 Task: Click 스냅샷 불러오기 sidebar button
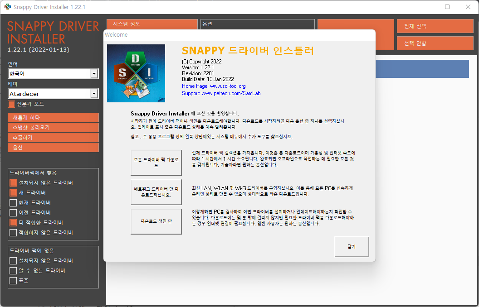pyautogui.click(x=53, y=127)
